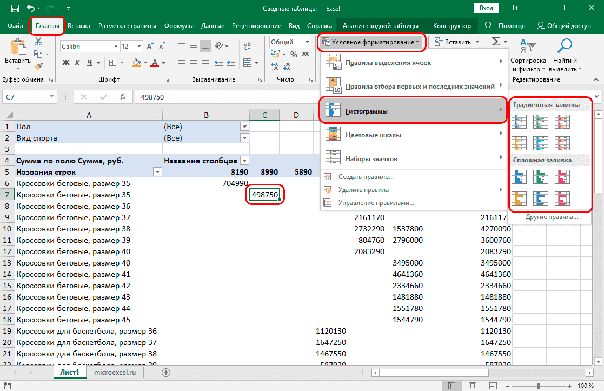Toggle bold Ж formatting

pyautogui.click(x=66, y=63)
